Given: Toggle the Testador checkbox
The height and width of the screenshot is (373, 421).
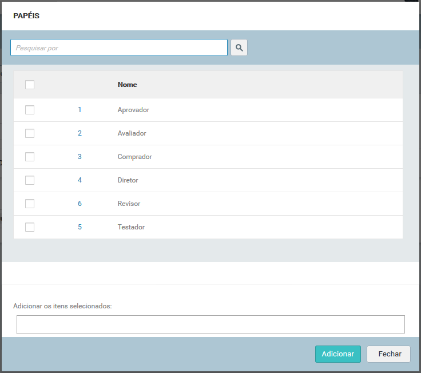Looking at the screenshot, I should pyautogui.click(x=30, y=227).
